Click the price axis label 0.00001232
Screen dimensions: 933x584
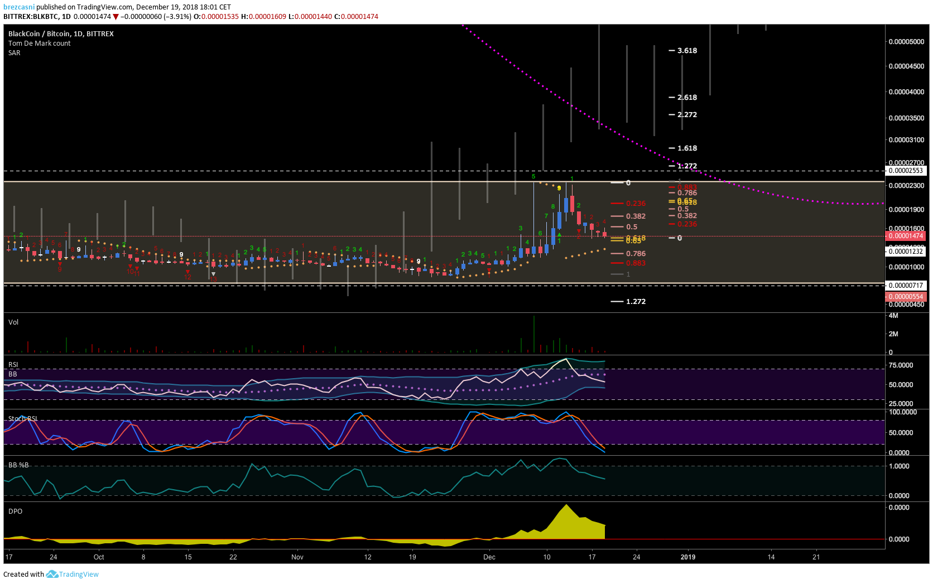tap(906, 252)
